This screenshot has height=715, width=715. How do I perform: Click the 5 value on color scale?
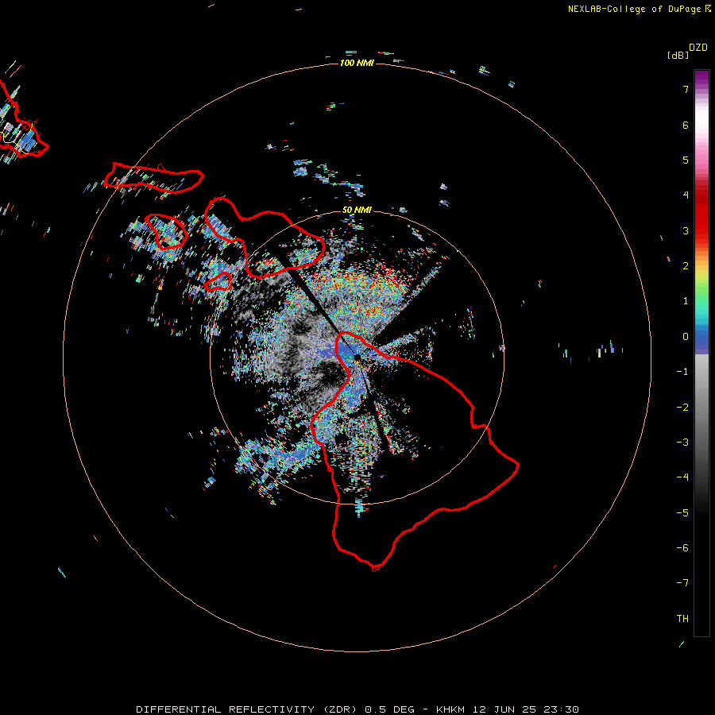coord(686,160)
